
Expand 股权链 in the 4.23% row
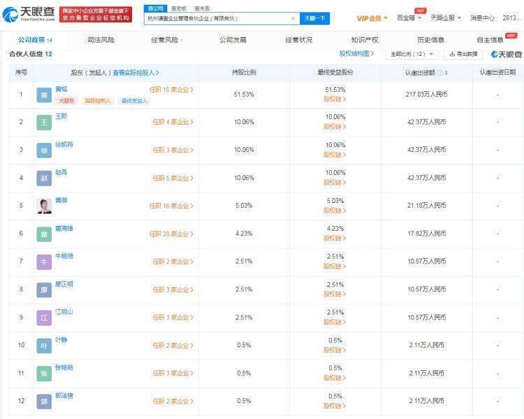335,238
